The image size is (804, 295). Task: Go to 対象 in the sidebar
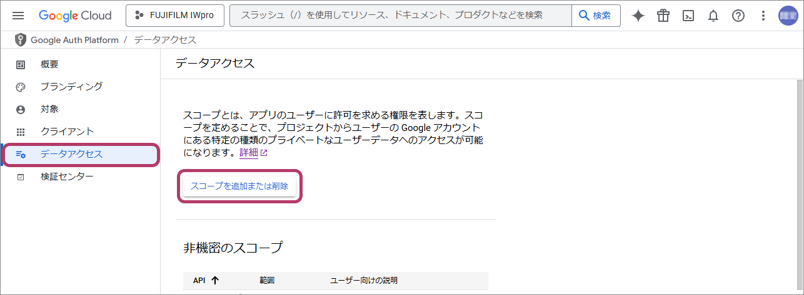pyautogui.click(x=49, y=109)
